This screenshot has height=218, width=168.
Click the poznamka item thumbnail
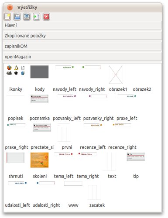(x=39, y=99)
